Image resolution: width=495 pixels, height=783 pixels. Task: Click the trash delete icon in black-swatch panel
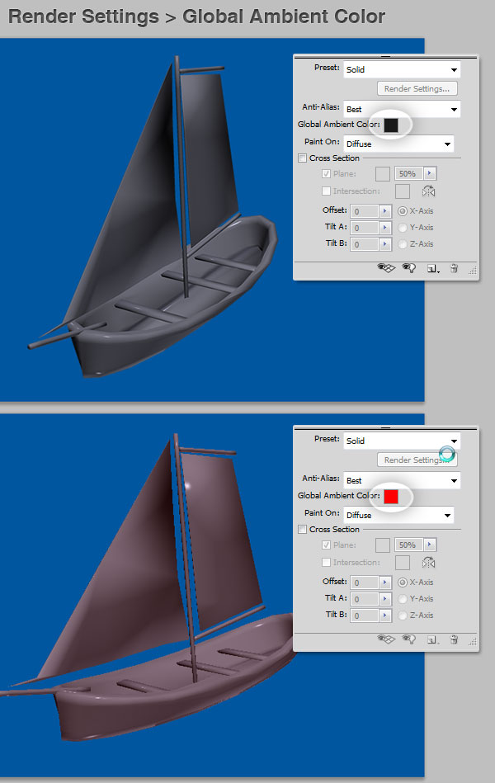click(454, 268)
